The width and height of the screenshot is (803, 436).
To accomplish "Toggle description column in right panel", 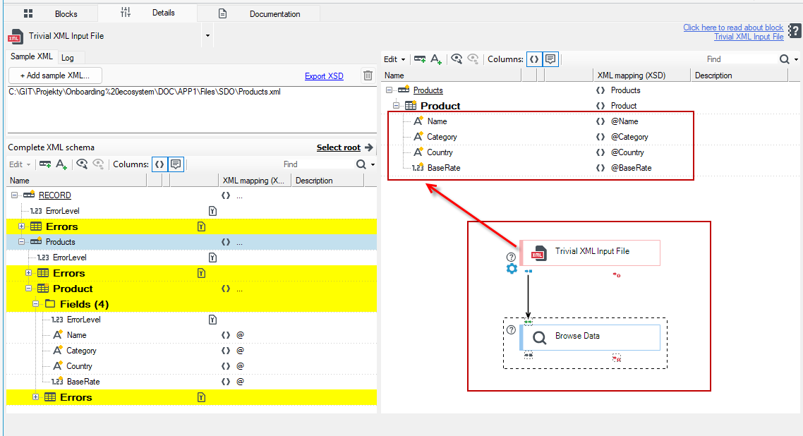I will [x=550, y=59].
